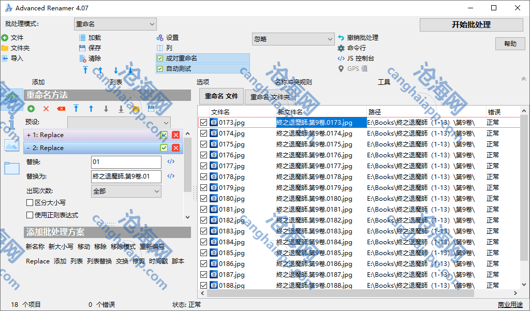Screen dimensions: 530x311
Task: Click the save preset floppy disk icon
Action: [151, 109]
